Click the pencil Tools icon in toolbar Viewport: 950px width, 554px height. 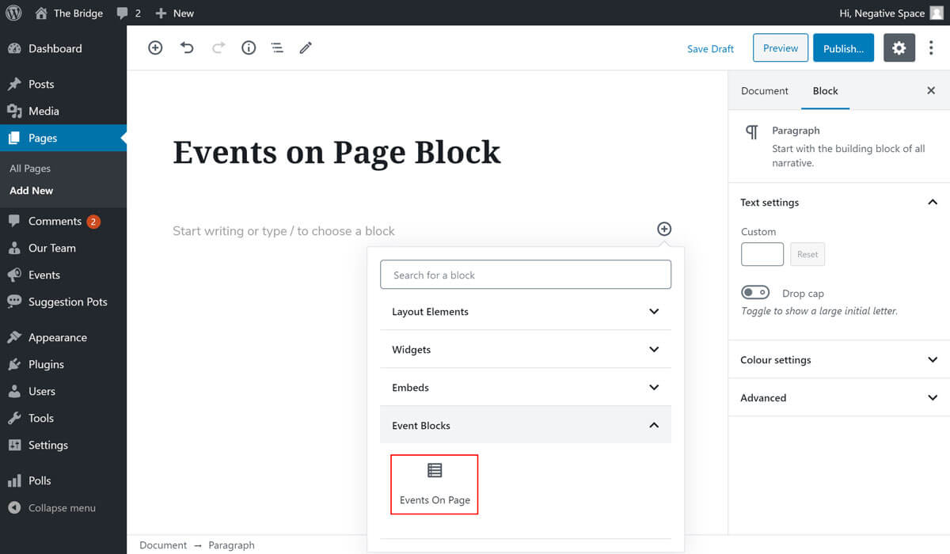(306, 48)
